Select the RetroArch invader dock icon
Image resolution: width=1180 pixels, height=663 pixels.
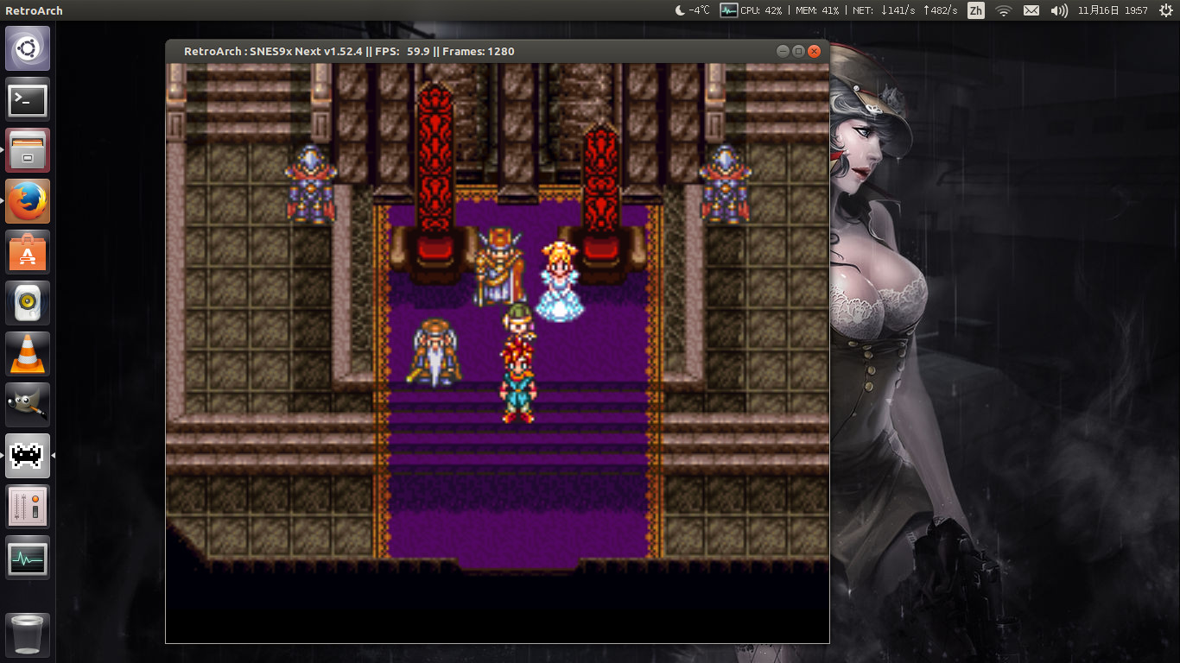28,456
